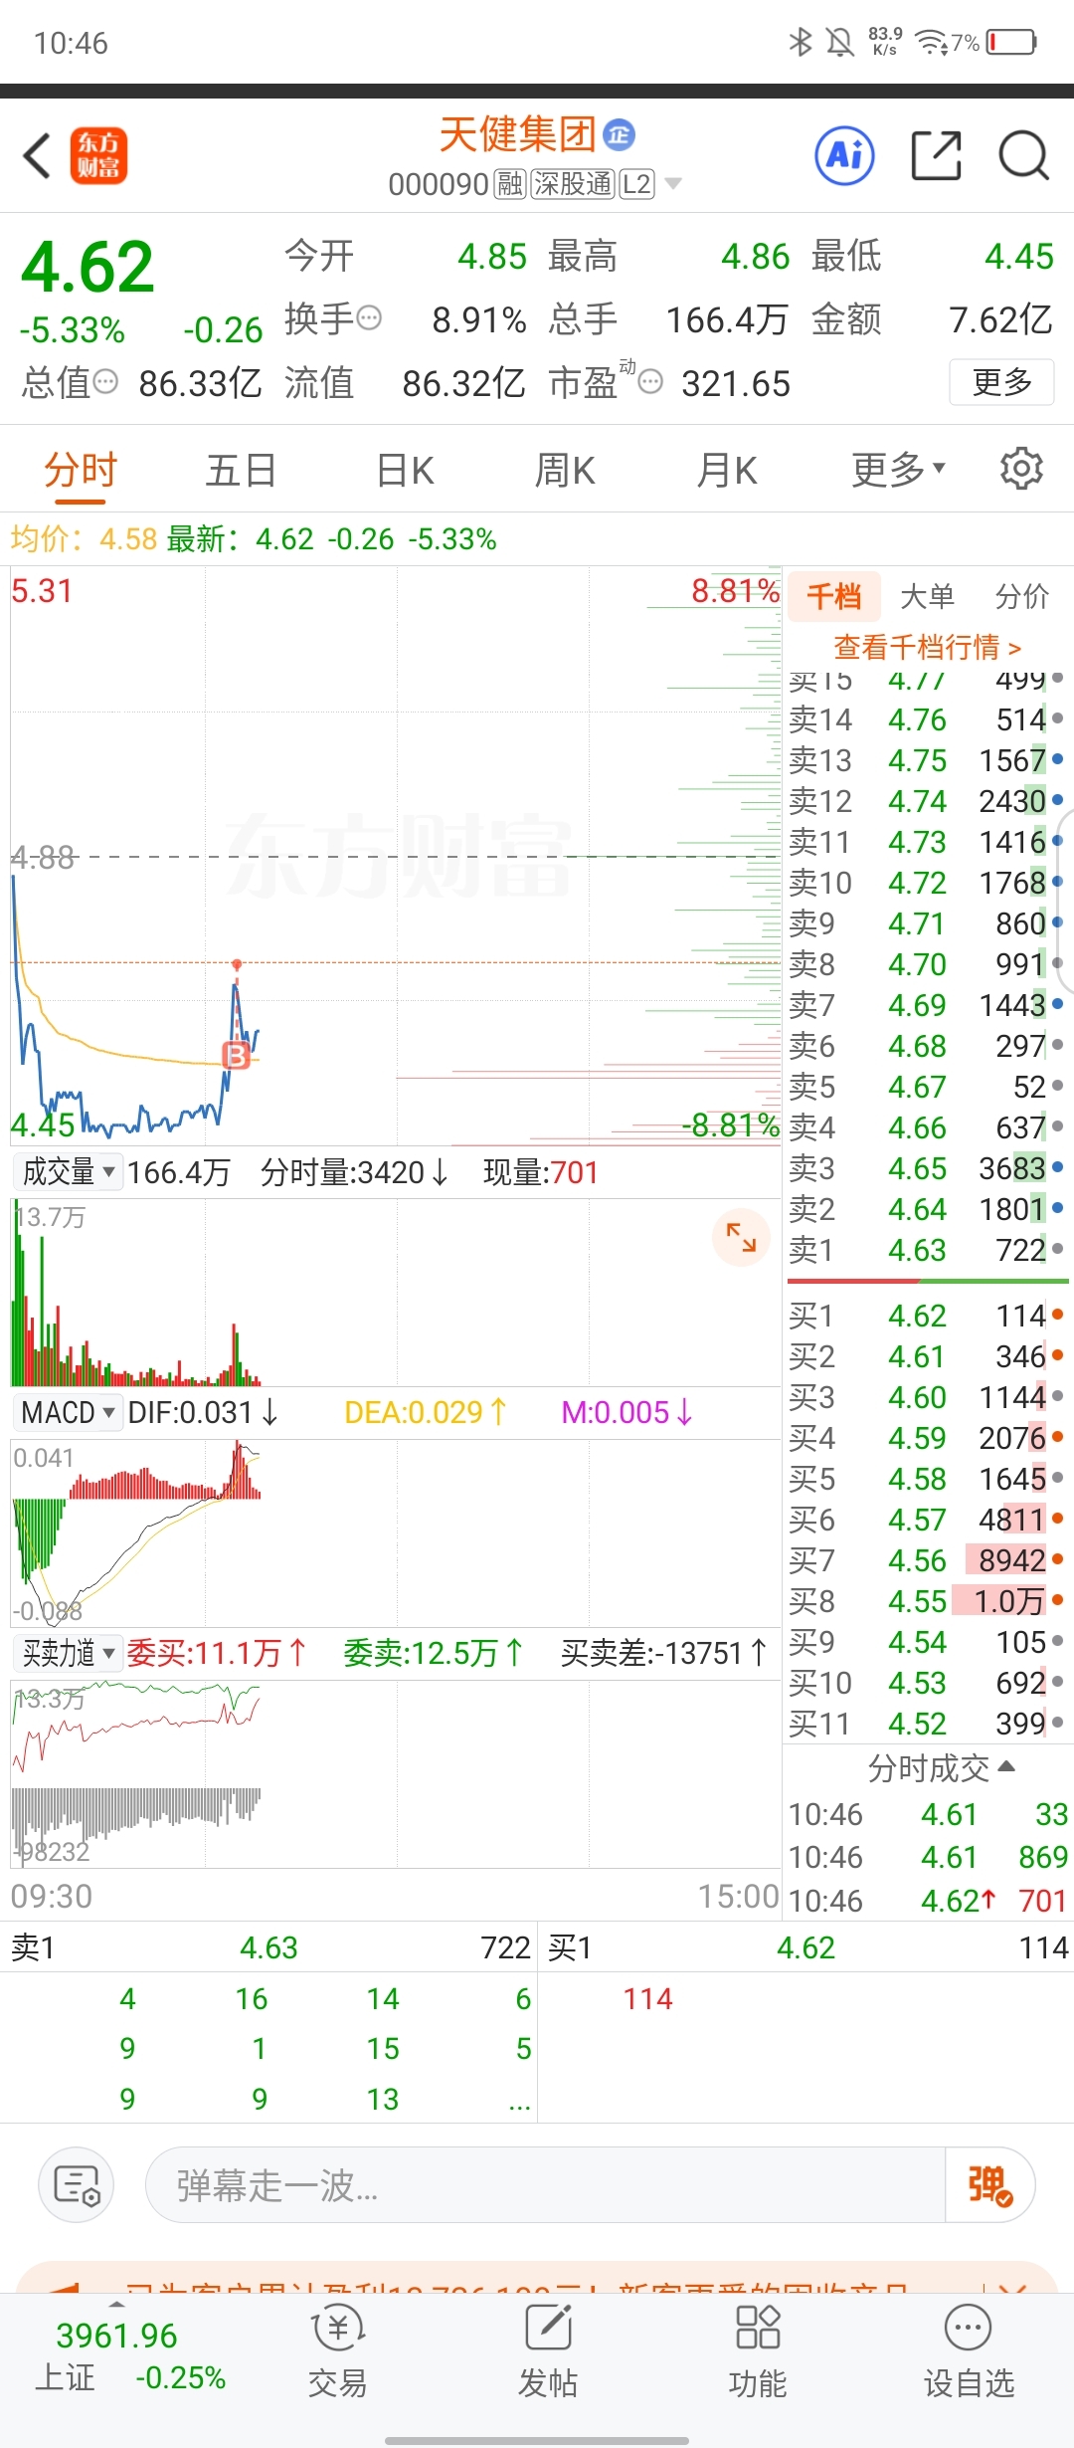Open the search magnifier icon
The height and width of the screenshot is (2448, 1074).
tap(1024, 155)
